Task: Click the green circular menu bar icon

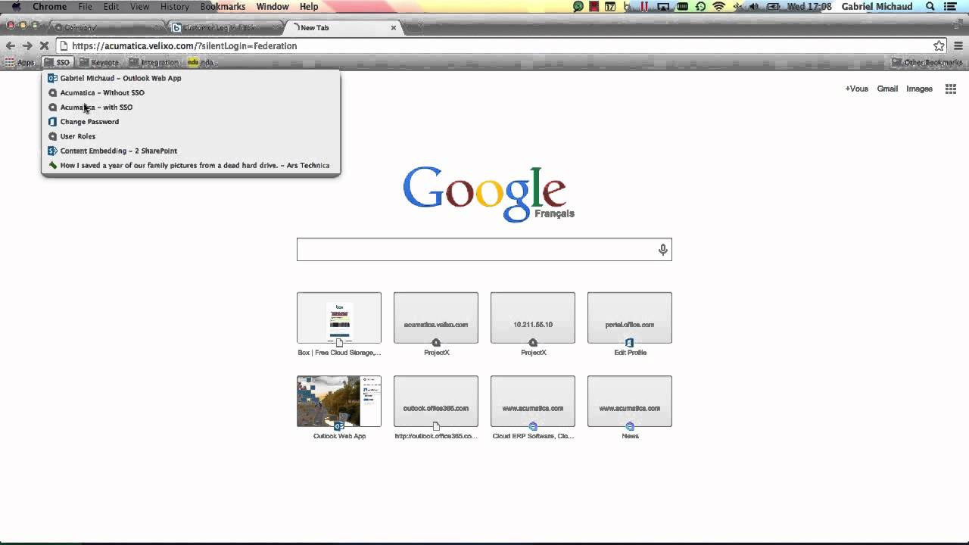Action: point(578,7)
